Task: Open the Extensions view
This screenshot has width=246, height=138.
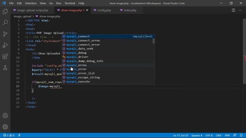Action: point(5,56)
